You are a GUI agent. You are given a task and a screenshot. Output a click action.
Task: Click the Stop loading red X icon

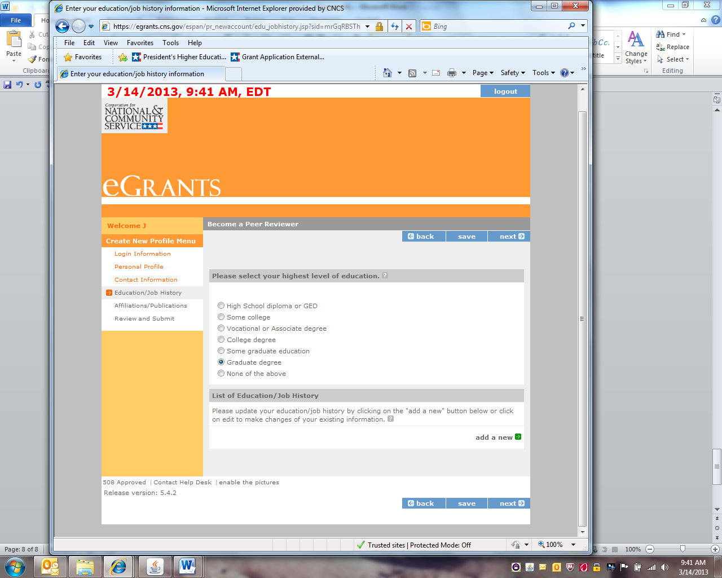pos(409,27)
